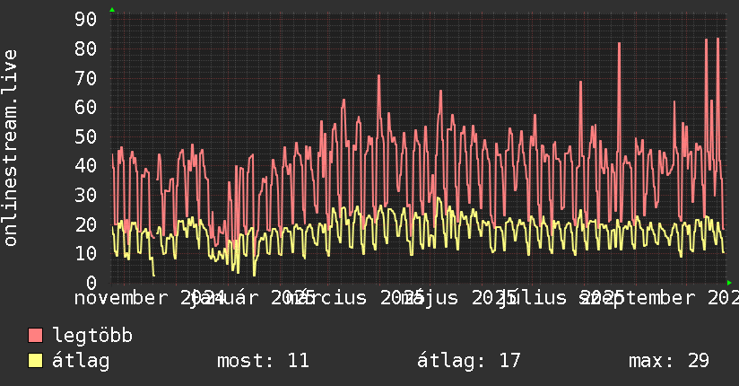This screenshot has height=386, width=739.
Task: Click the 10 y-axis label
Action: 86,254
